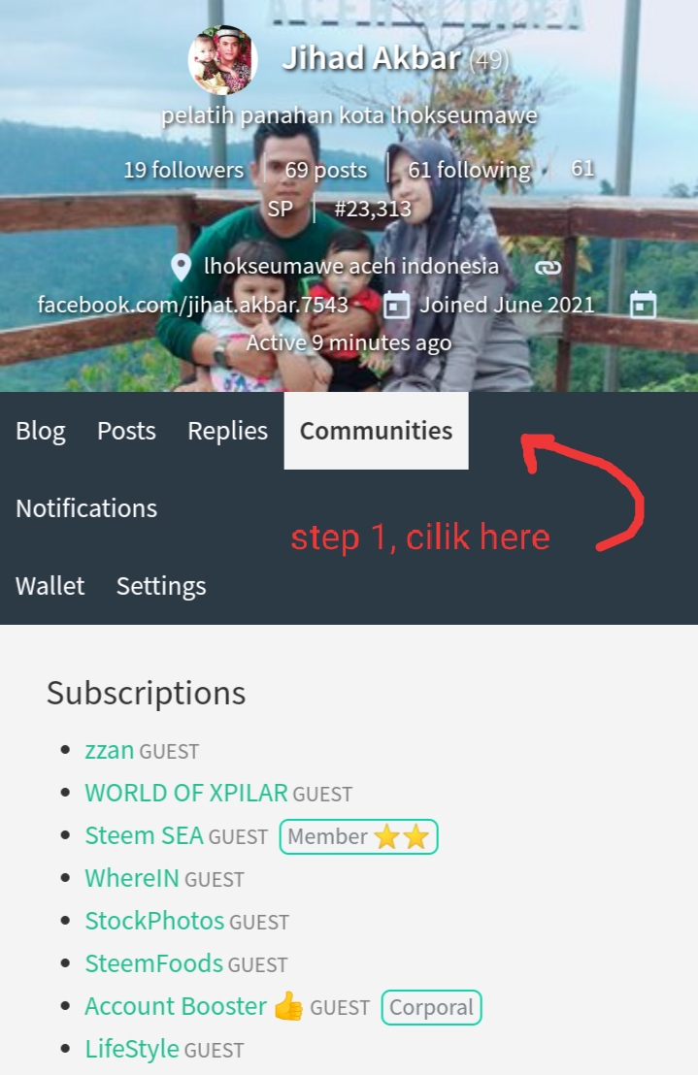
Task: Click the thumbs-up emoji by Account Booster
Action: coord(288,1006)
